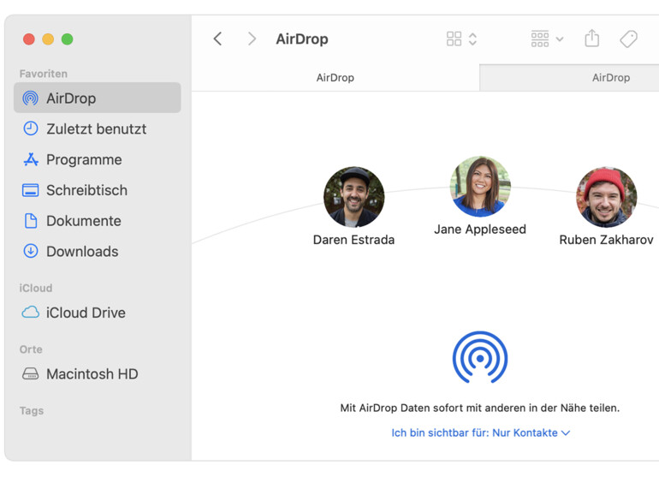The image size is (659, 495).
Task: Click the Share icon in toolbar
Action: coord(591,39)
